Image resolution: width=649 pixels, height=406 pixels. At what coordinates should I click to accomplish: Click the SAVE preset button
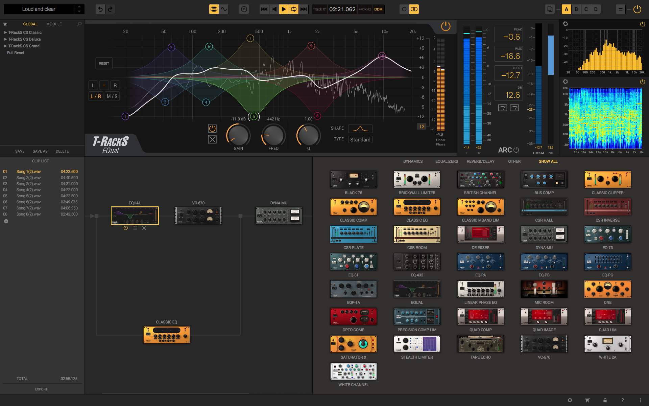coord(20,151)
